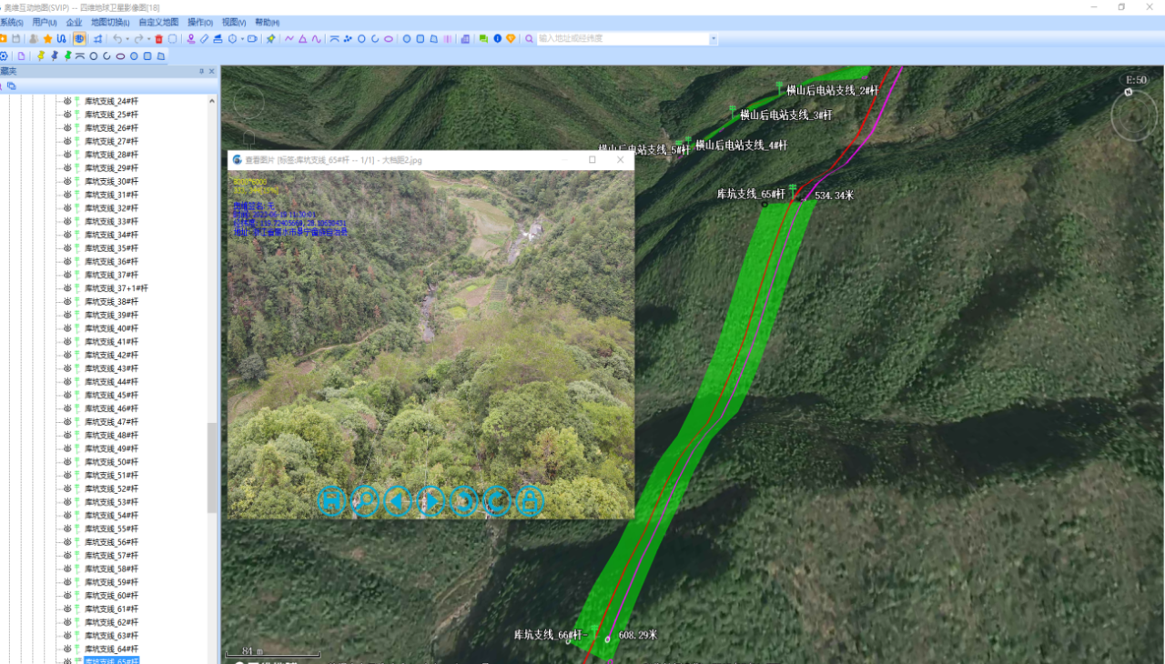The image size is (1165, 664).
Task: Hide the 库坑支线_45#杆 marker using its eye icon
Action: pyautogui.click(x=68, y=396)
